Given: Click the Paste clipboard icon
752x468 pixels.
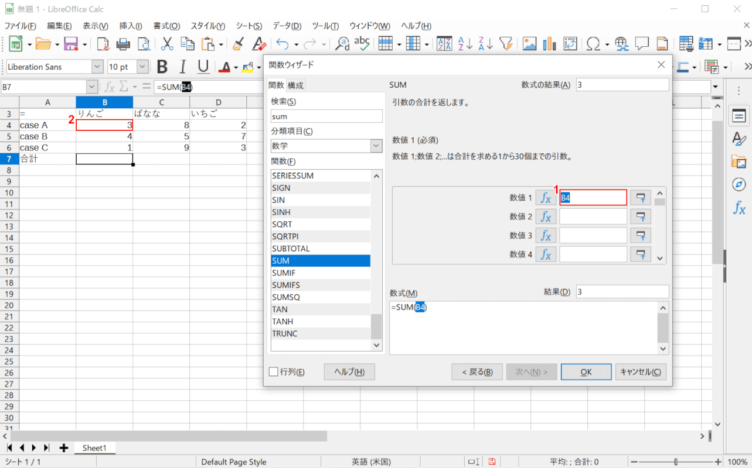Looking at the screenshot, I should pyautogui.click(x=208, y=43).
